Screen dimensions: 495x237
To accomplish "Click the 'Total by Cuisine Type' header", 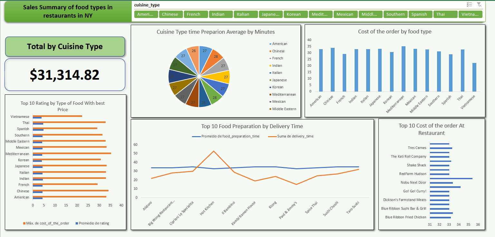I will 65,47.
